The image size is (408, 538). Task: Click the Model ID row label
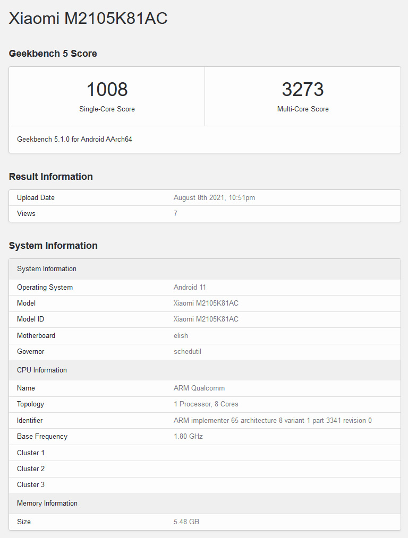point(34,319)
